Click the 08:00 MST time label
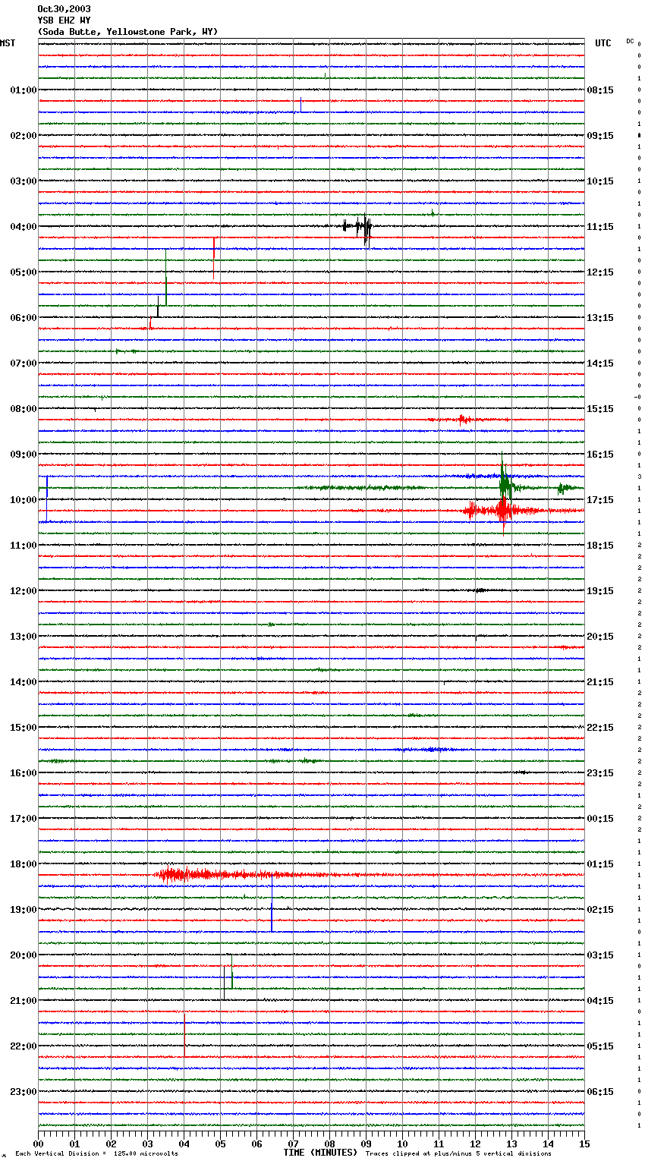 (24, 409)
